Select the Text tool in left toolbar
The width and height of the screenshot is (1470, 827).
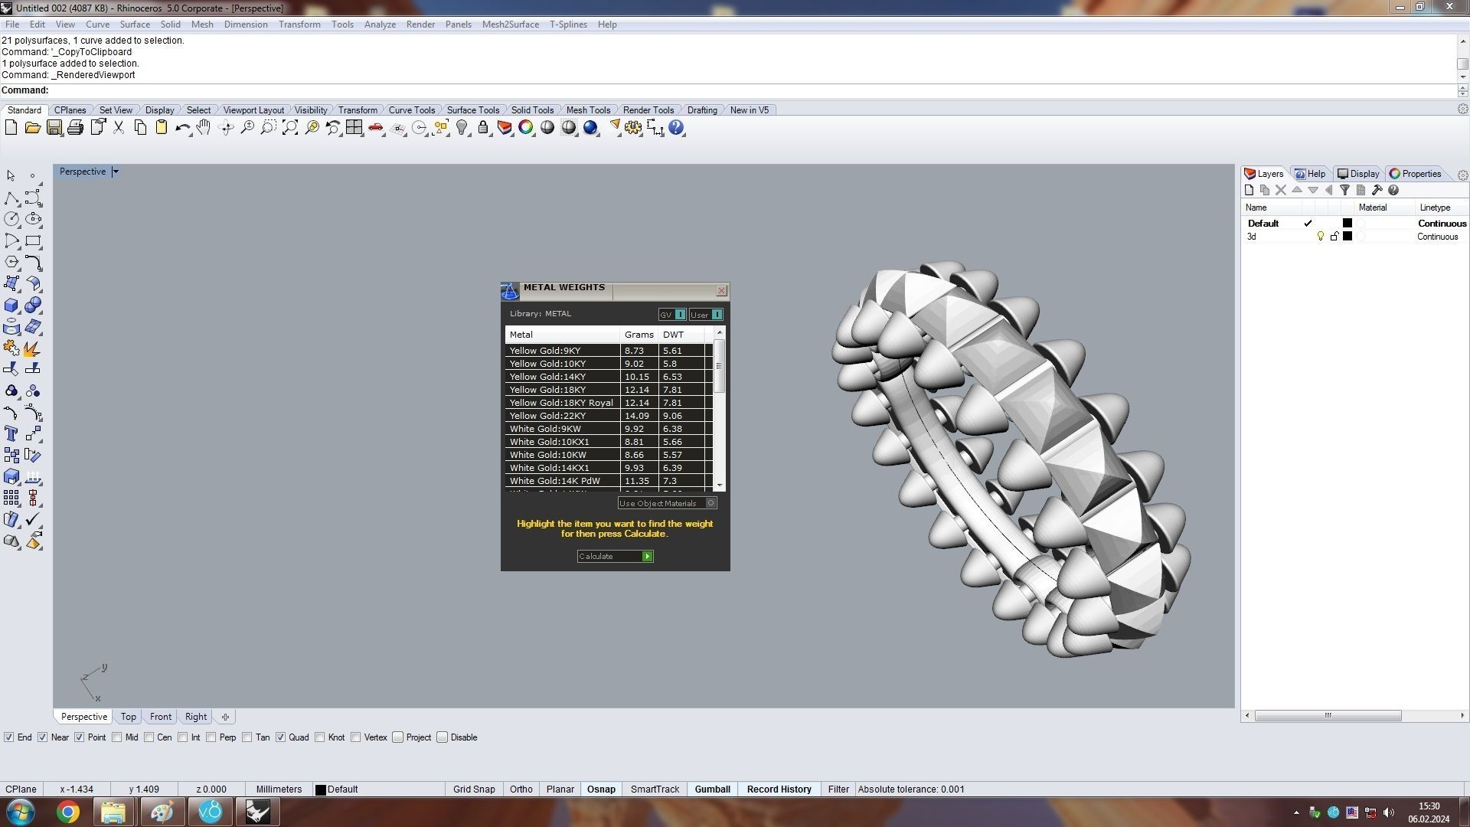[11, 434]
